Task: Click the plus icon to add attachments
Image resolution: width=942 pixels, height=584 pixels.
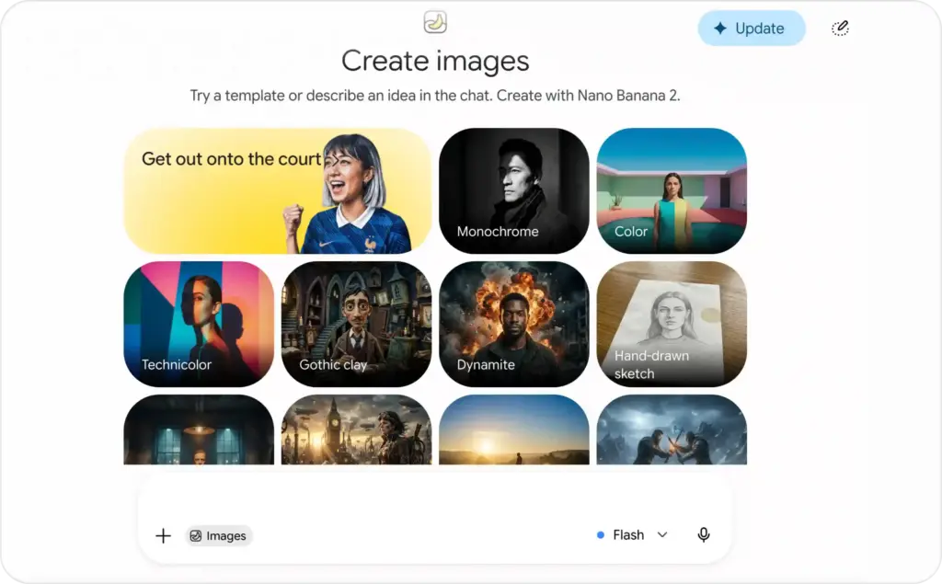Action: [x=163, y=535]
